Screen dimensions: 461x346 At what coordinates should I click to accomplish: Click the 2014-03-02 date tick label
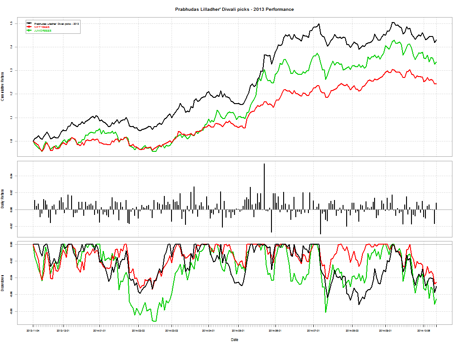[x=172, y=331]
